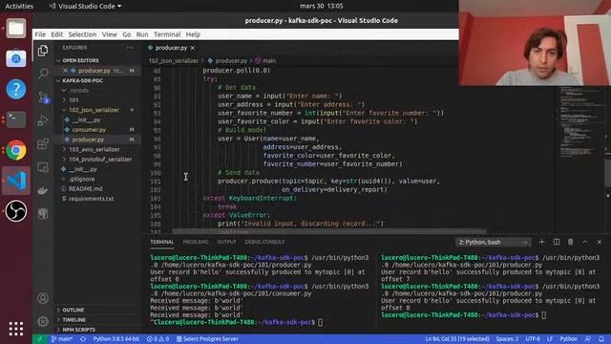Show applications grid in dock
This screenshot has width=611, height=344.
[x=16, y=329]
